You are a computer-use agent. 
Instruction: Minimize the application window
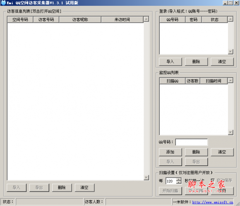[x=225, y=3]
